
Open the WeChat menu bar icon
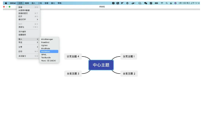145,3
